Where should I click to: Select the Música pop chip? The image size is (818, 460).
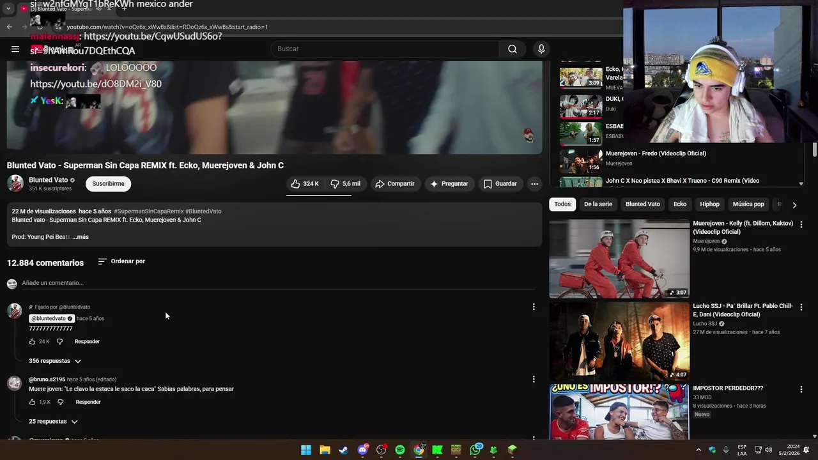pyautogui.click(x=748, y=204)
